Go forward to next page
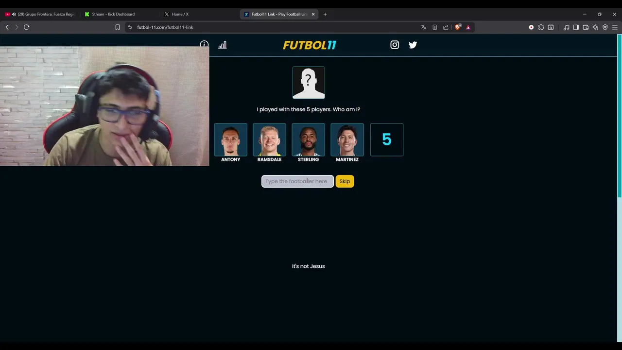Screen dimensions: 622x350 click(x=17, y=27)
